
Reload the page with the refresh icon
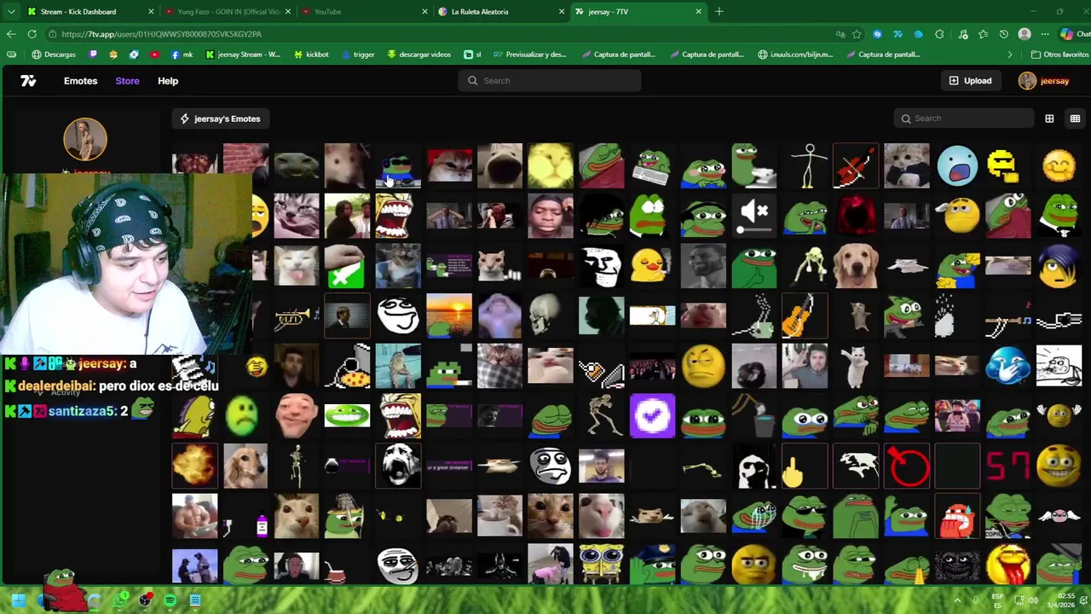pyautogui.click(x=32, y=34)
